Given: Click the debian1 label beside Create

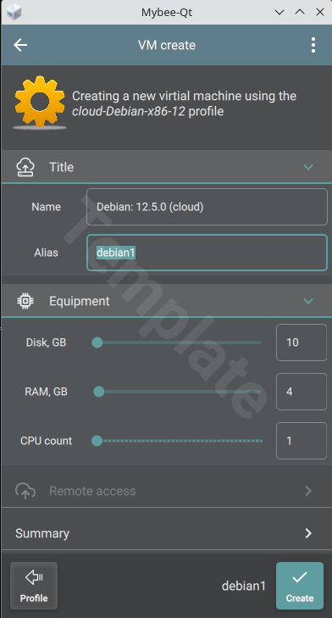Looking at the screenshot, I should pyautogui.click(x=244, y=586).
